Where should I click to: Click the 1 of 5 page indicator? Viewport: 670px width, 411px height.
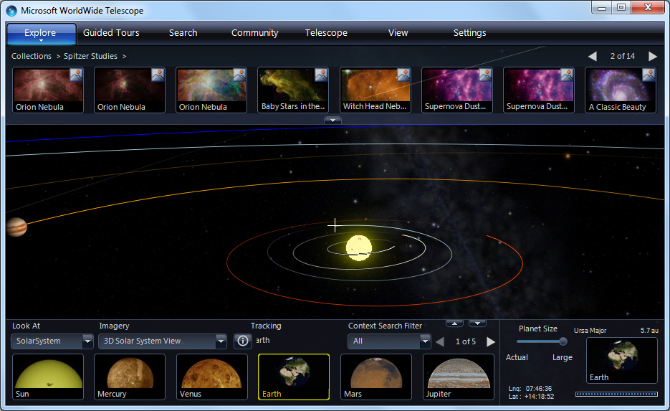465,341
